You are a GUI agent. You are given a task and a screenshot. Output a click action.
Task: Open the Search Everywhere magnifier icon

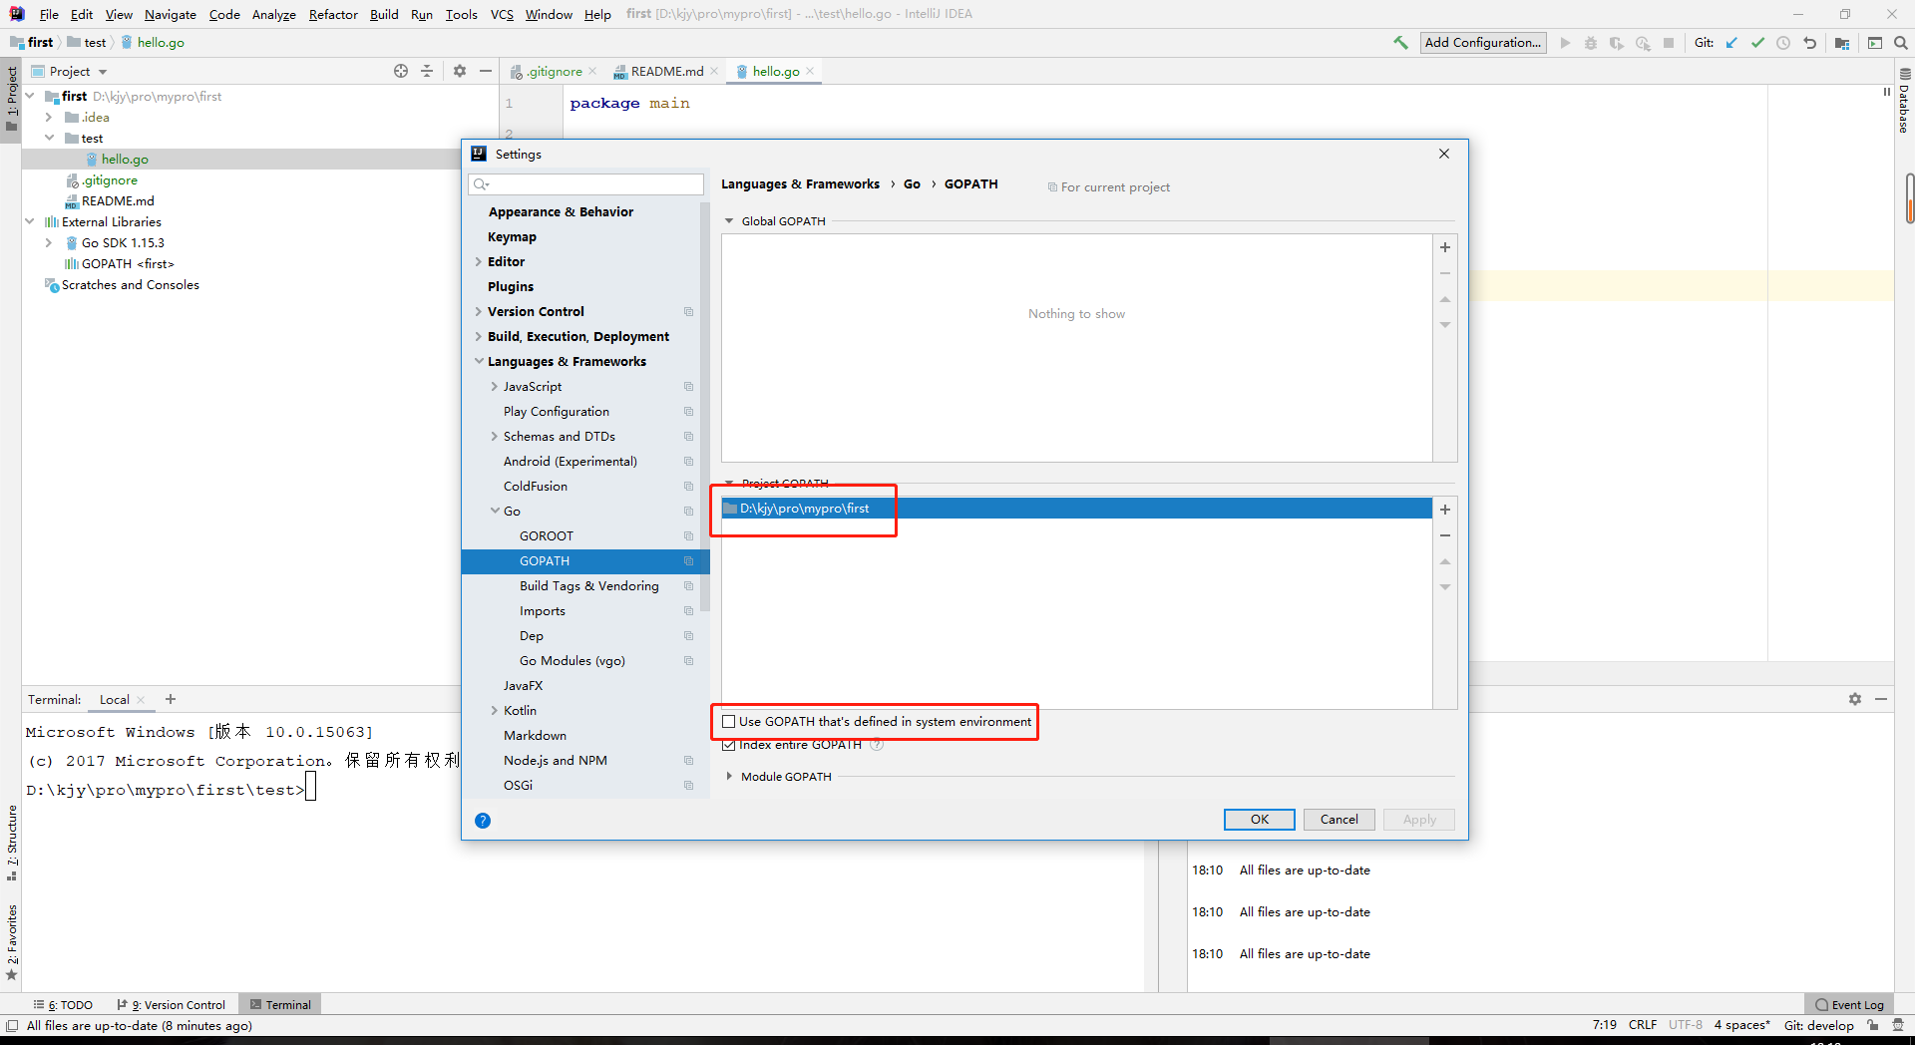click(1901, 43)
